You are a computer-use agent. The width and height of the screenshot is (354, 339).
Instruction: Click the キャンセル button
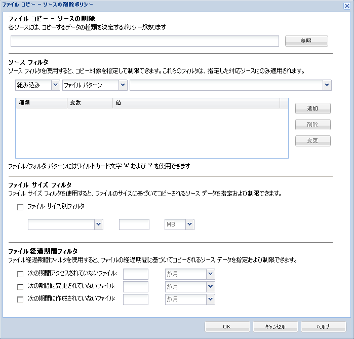tap(275, 327)
